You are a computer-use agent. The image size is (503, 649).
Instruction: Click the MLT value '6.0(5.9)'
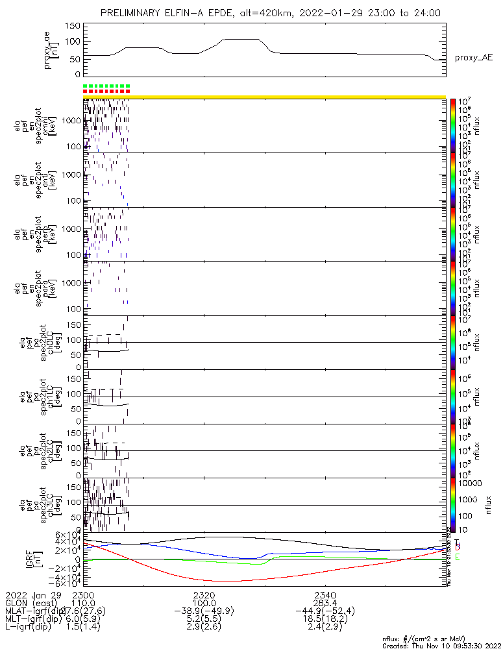83,618
